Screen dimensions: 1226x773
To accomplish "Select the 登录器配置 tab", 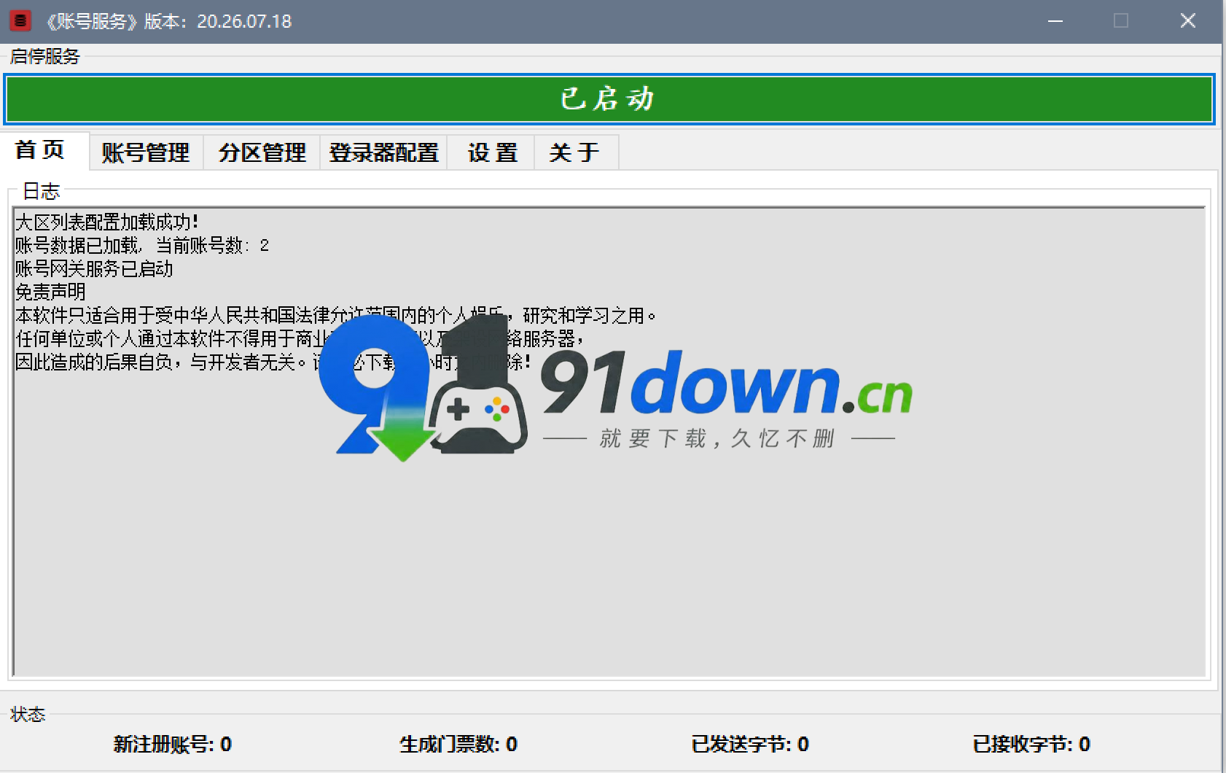I will pos(384,152).
